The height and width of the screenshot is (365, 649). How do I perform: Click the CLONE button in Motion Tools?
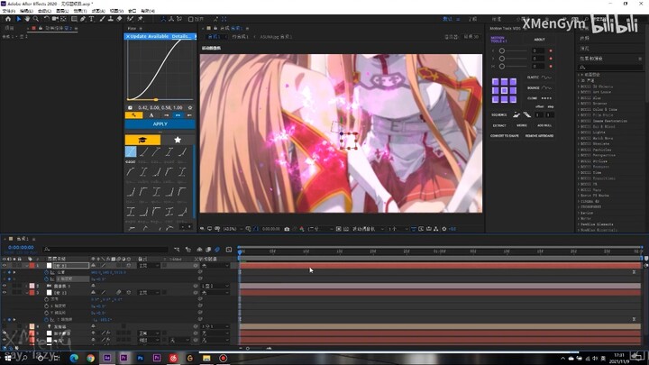539,98
